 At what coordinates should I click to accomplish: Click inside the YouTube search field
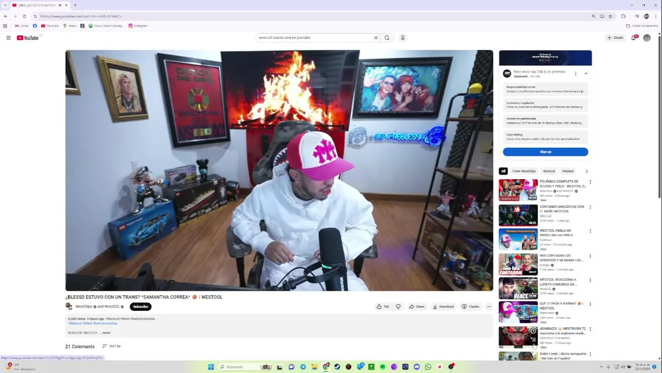[315, 38]
